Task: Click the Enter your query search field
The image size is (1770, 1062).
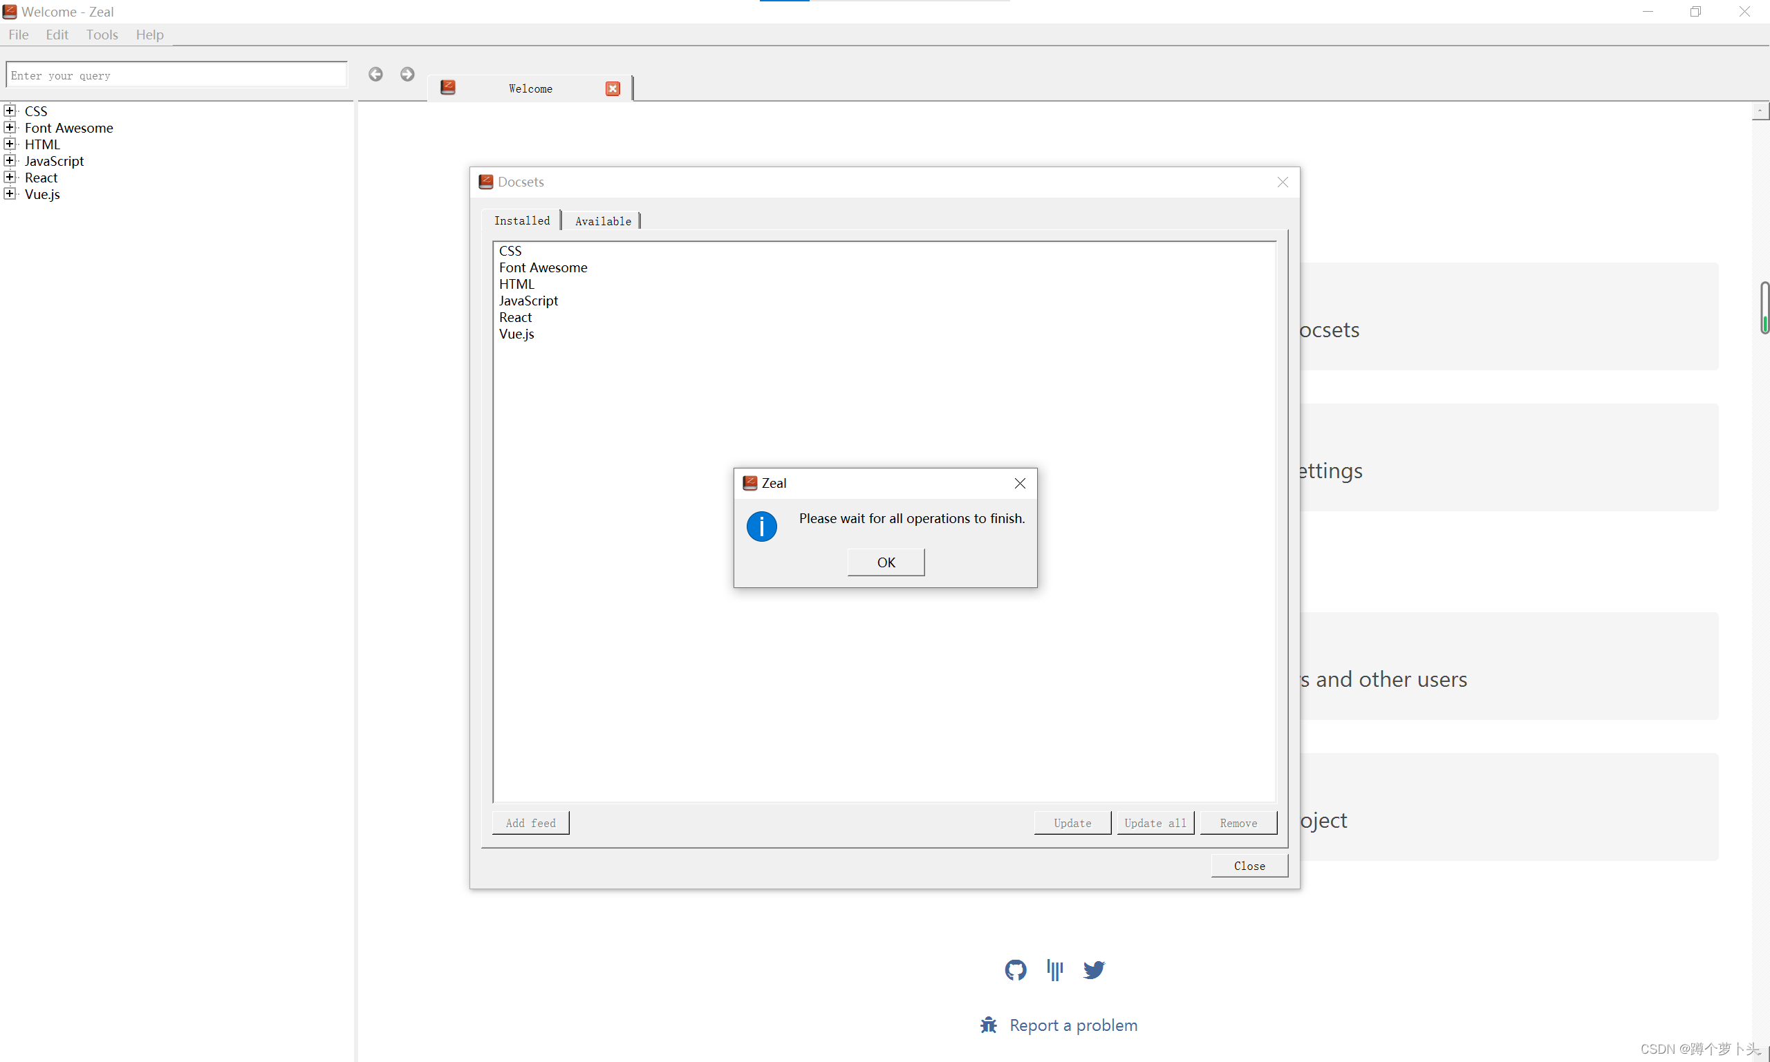Action: pos(176,75)
